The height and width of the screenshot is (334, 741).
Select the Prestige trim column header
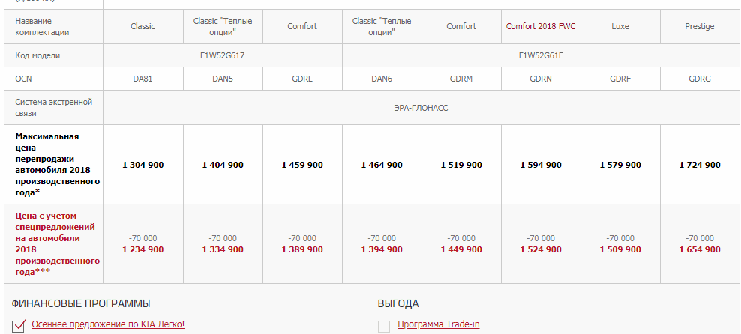tap(699, 26)
